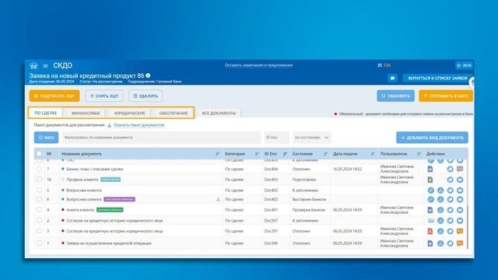Check the box for row 7 Бизнес-план
Image resolution: width=498 pixels, height=280 pixels.
click(39, 169)
